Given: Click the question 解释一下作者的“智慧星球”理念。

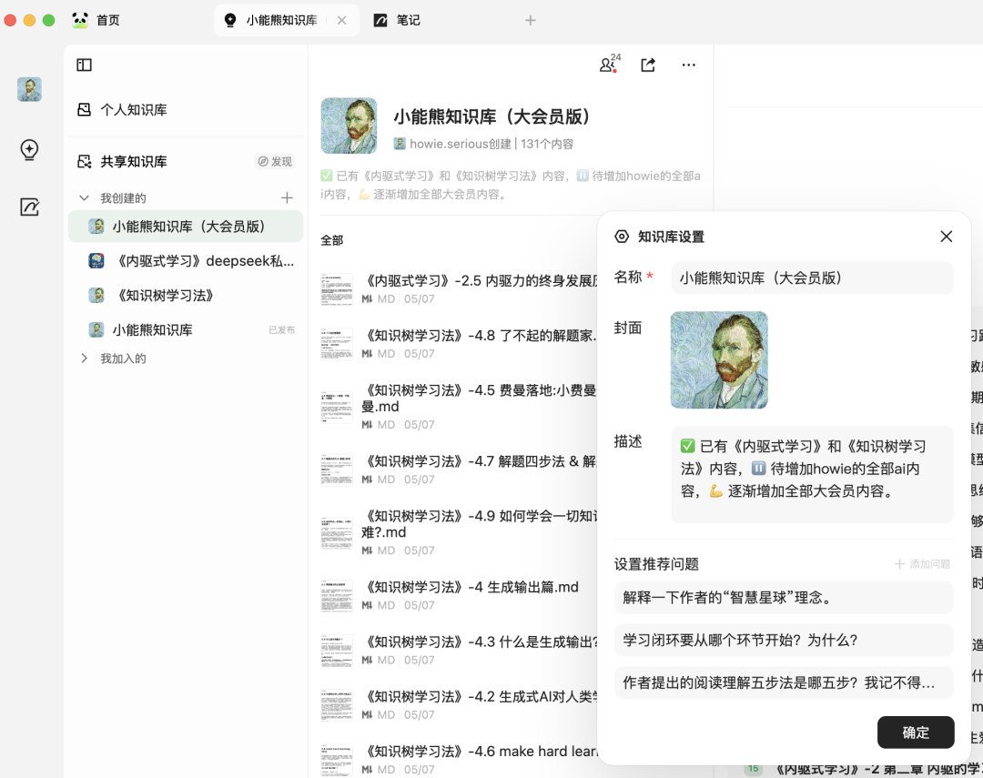Looking at the screenshot, I should pos(784,597).
